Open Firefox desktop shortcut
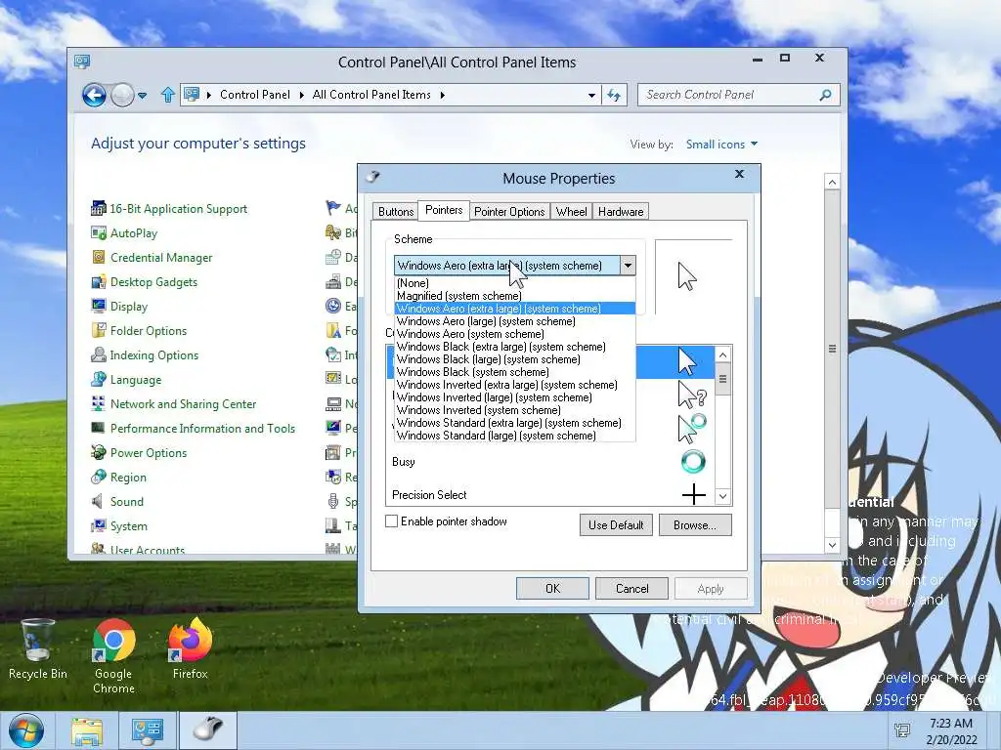Image resolution: width=1001 pixels, height=750 pixels. [191, 649]
